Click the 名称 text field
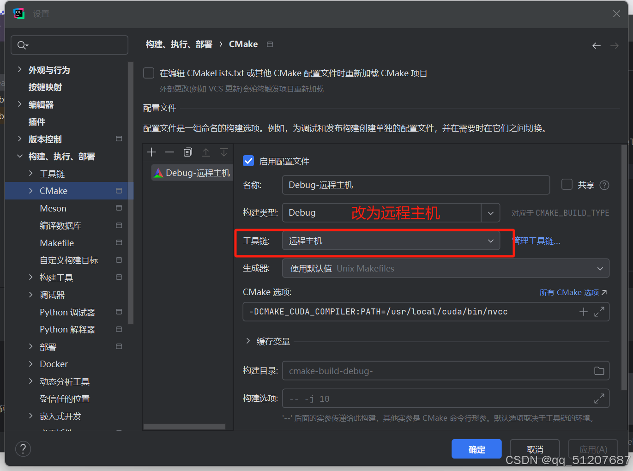 tap(416, 185)
